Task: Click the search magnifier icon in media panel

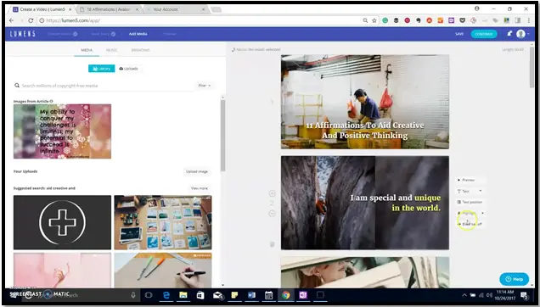Action: click(x=16, y=86)
